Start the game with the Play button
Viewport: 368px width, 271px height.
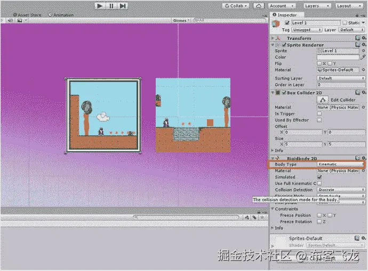100,6
